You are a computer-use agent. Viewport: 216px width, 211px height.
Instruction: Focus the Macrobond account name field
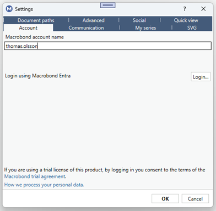(108, 46)
